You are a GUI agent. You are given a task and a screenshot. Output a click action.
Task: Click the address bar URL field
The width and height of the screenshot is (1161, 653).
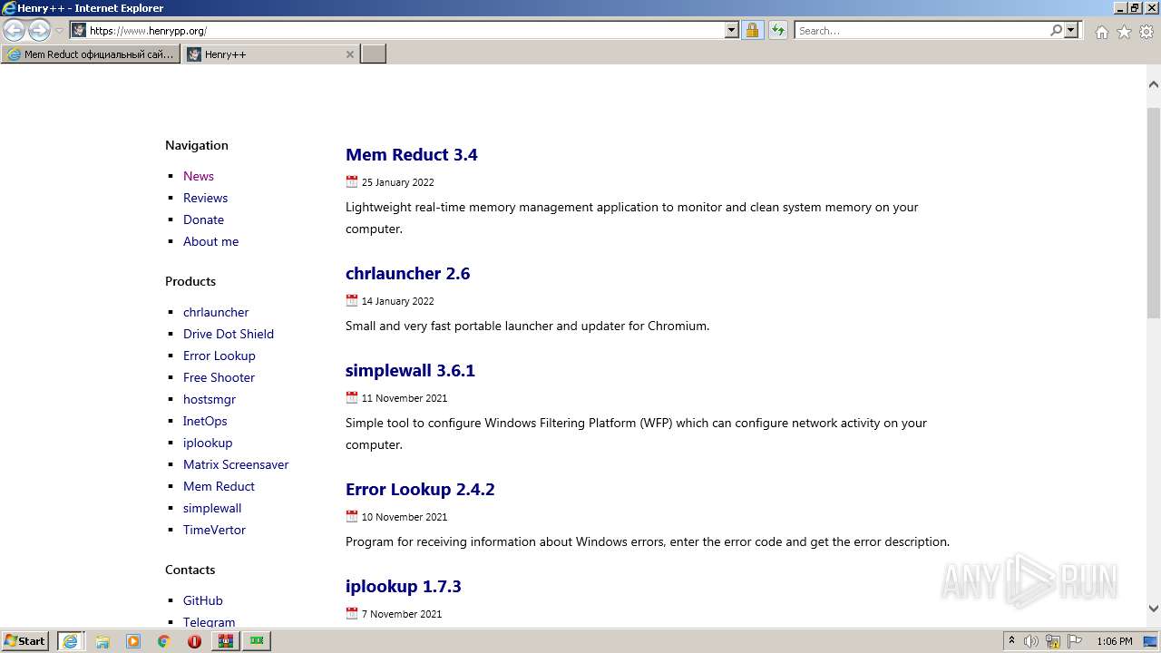pyautogui.click(x=405, y=30)
